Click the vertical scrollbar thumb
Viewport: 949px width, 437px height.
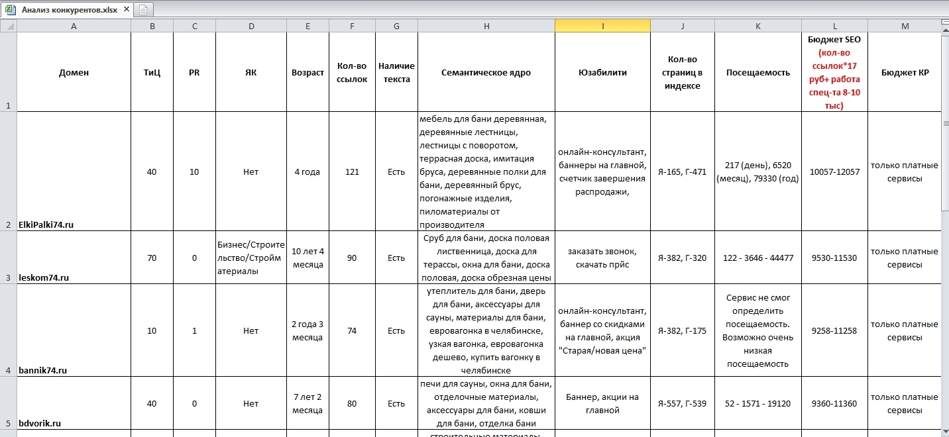coord(945,124)
